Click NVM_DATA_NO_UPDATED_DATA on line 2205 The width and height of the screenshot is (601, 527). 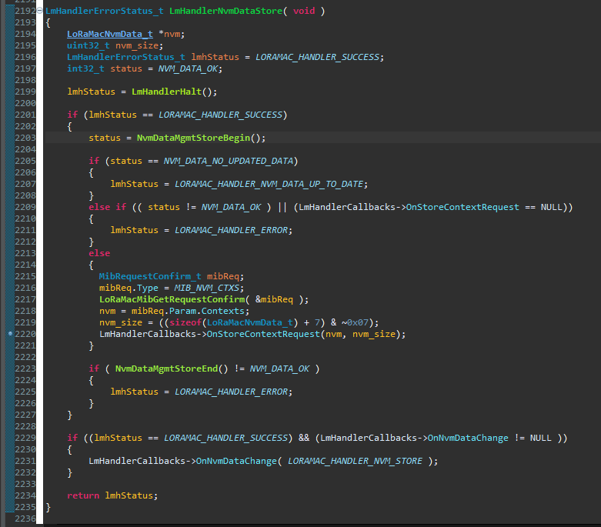point(228,161)
